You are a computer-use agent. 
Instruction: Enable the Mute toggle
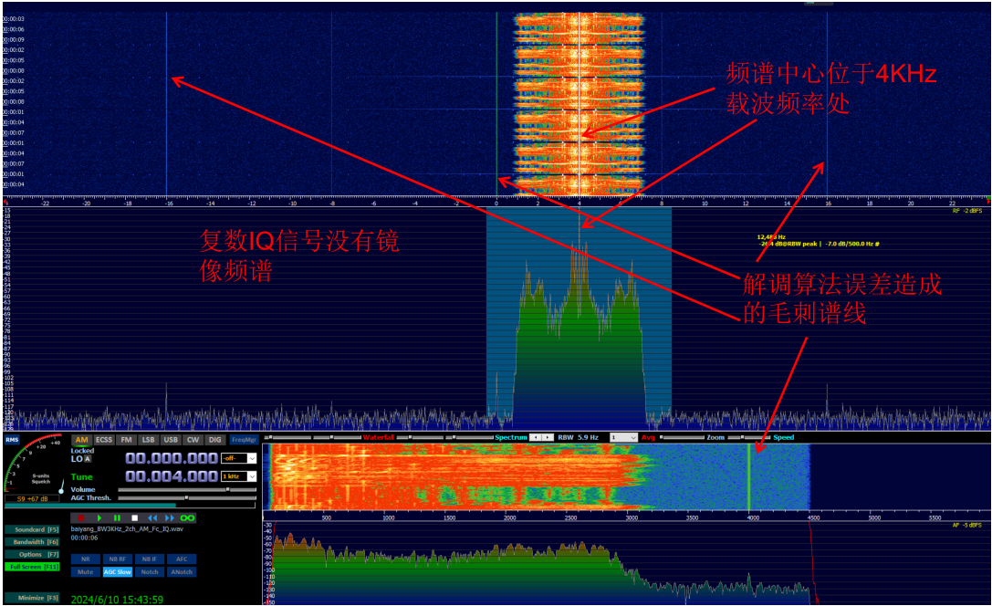tap(85, 572)
